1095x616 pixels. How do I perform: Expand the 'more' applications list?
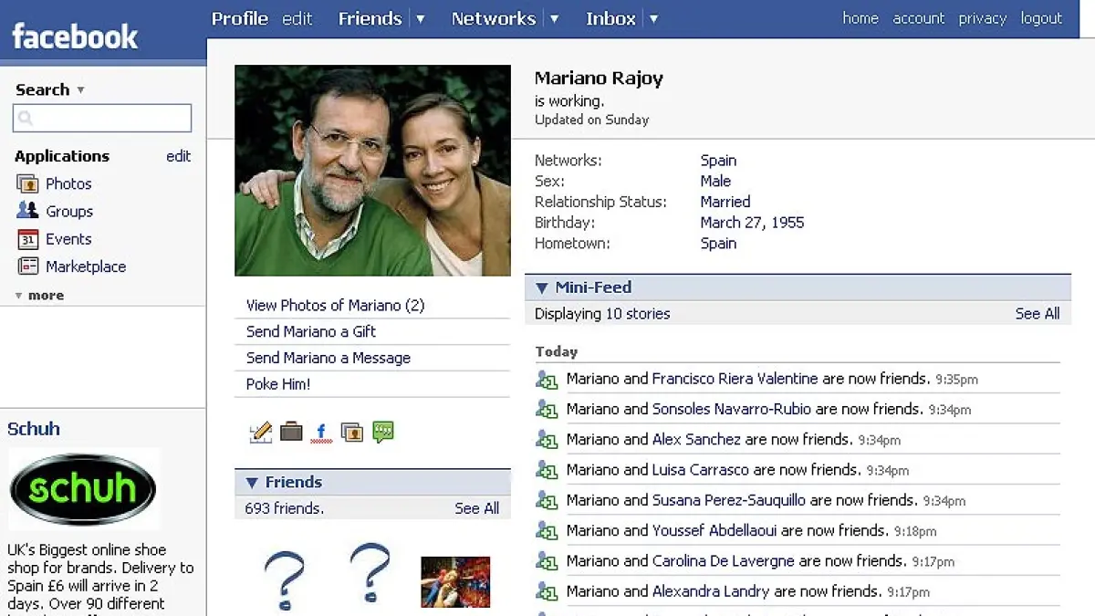[39, 296]
